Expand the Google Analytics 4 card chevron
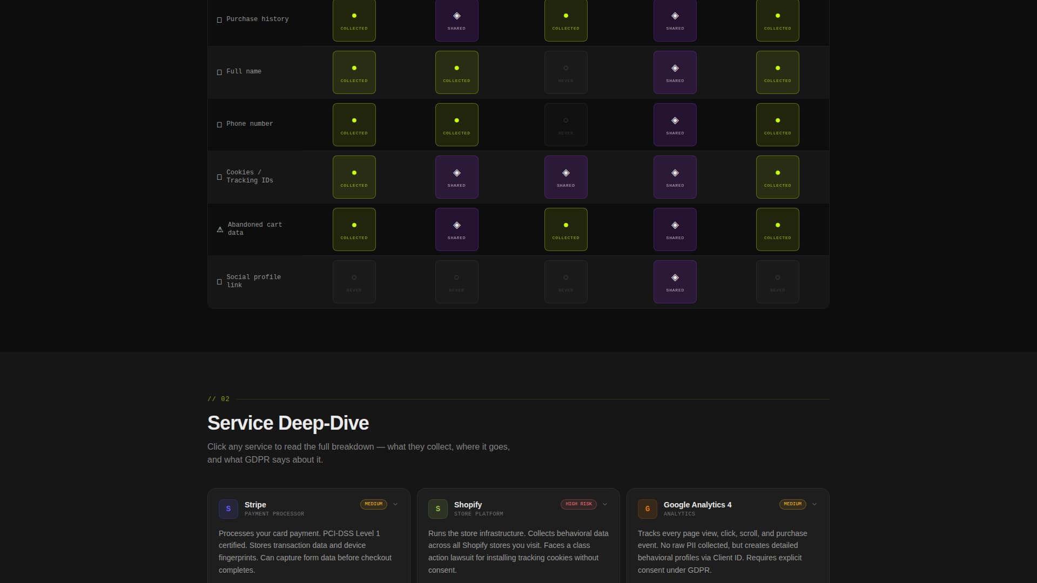The width and height of the screenshot is (1037, 583). pos(814,504)
